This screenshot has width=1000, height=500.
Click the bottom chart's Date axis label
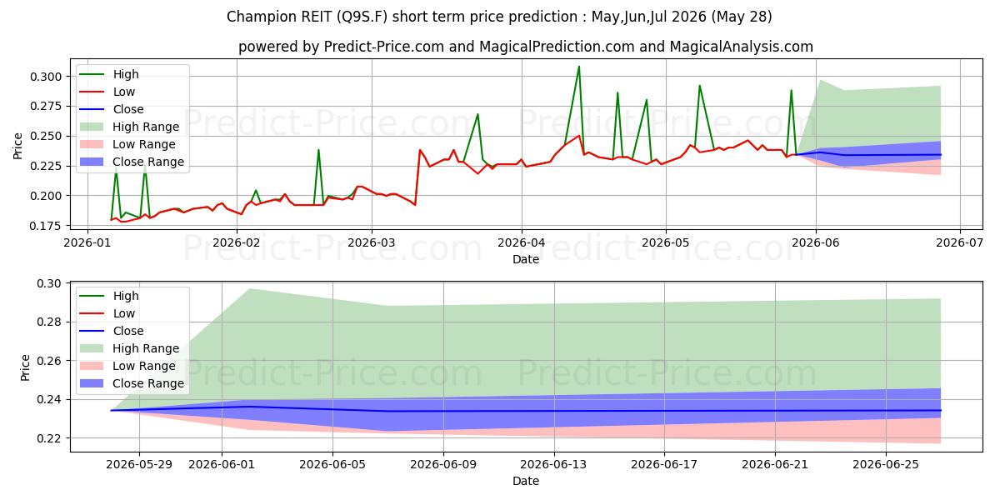pyautogui.click(x=526, y=481)
